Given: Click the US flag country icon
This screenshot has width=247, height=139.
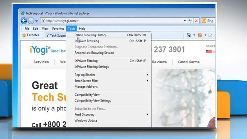Looking at the screenshot, I should click(x=208, y=51).
